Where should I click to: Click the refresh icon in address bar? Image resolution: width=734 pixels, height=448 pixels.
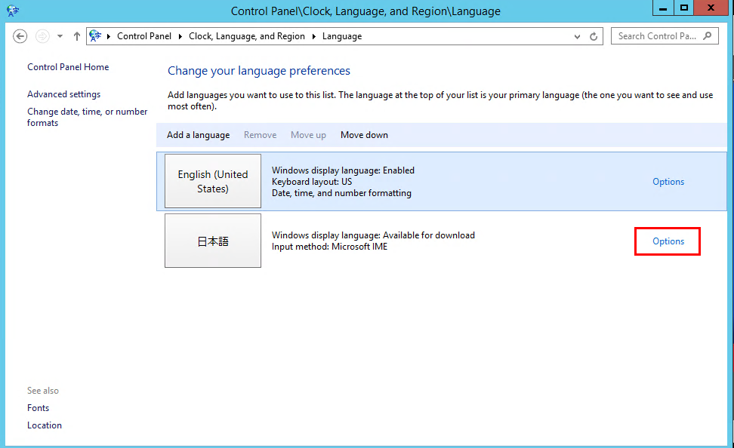click(594, 36)
